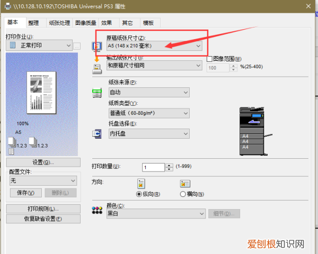Click the original paper size monitor icon
This screenshot has height=254, width=318.
click(97, 47)
